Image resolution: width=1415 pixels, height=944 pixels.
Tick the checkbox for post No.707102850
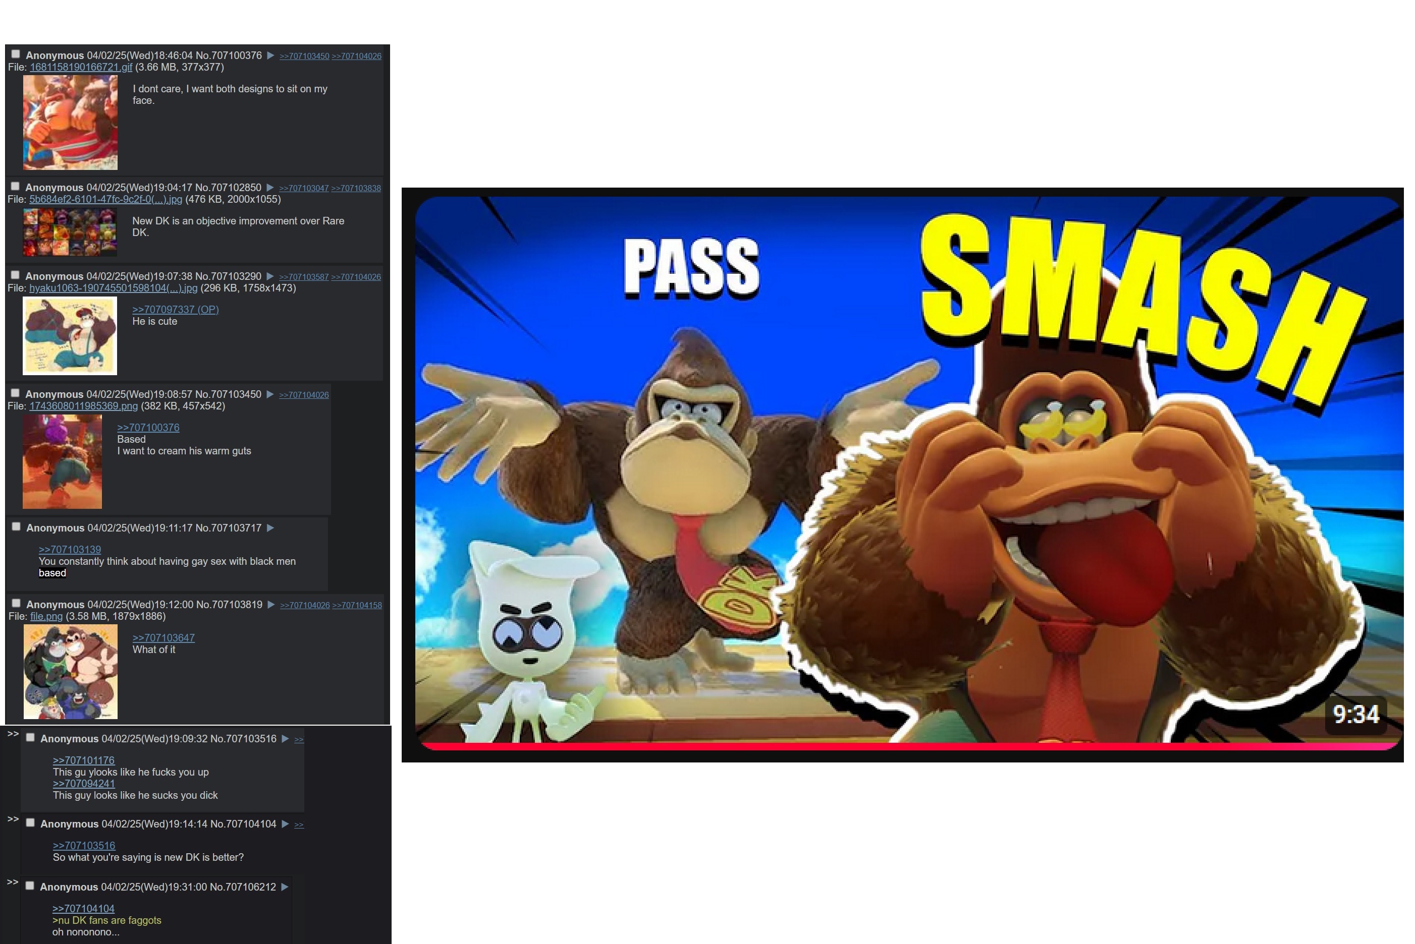16,187
